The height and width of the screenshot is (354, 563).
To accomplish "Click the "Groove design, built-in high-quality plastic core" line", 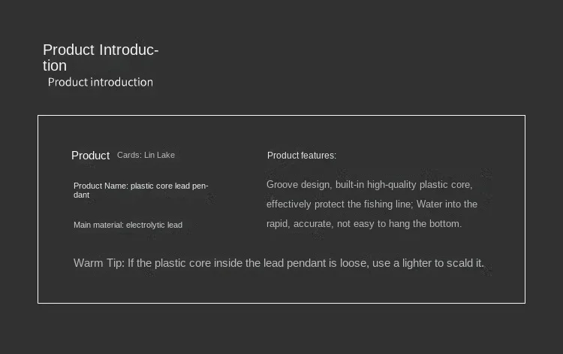I will coord(369,184).
